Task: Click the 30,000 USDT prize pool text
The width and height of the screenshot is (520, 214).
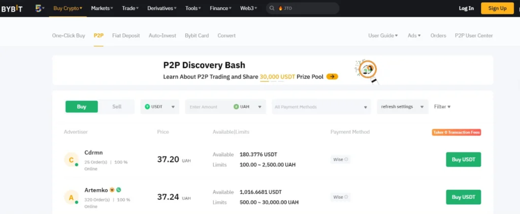Action: point(278,77)
